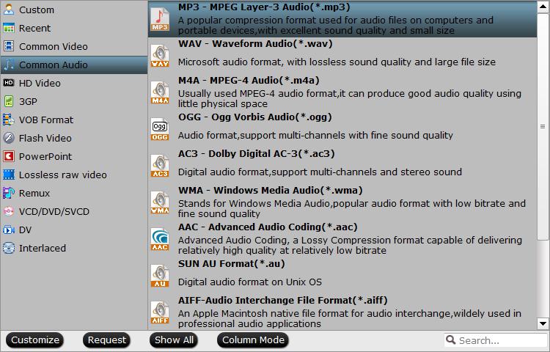Select the Common Audio category
550x352 pixels.
pyautogui.click(x=74, y=65)
